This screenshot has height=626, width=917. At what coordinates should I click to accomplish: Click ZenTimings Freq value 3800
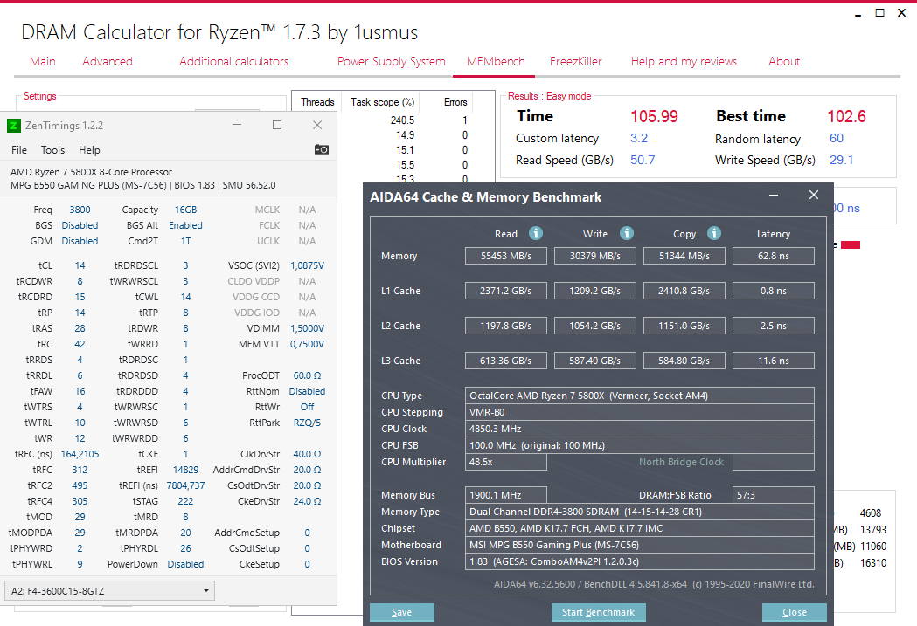[x=80, y=210]
